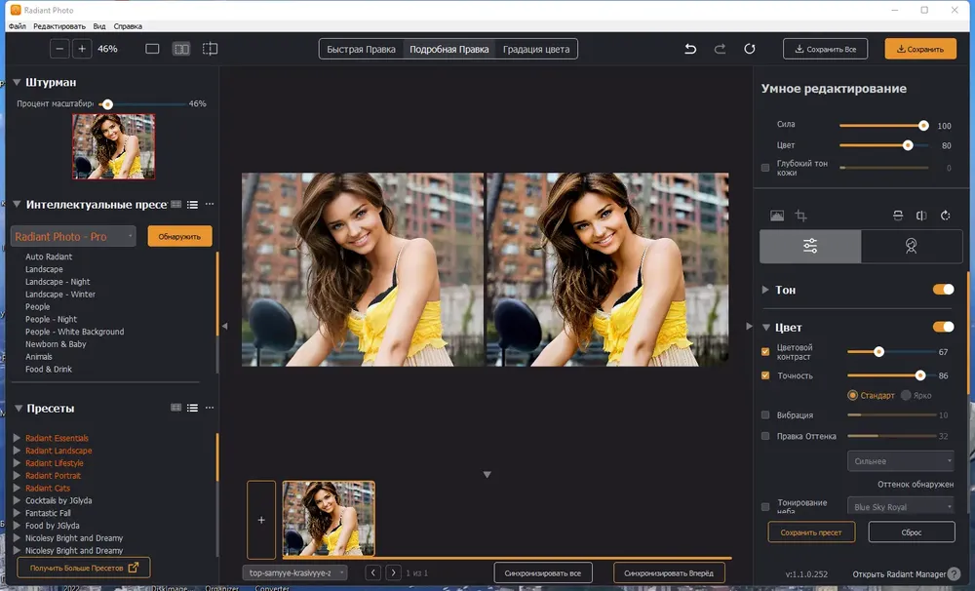Click the zoom in plus icon
This screenshot has height=591, width=975.
point(82,49)
